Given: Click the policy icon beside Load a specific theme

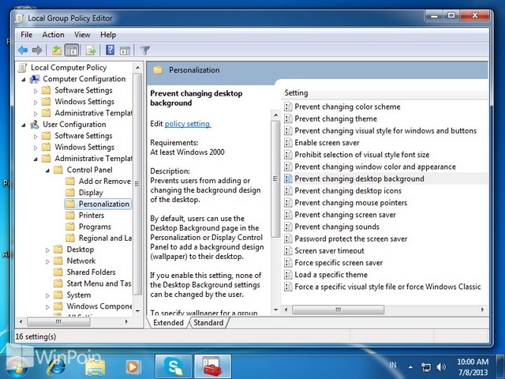Looking at the screenshot, I should [288, 275].
